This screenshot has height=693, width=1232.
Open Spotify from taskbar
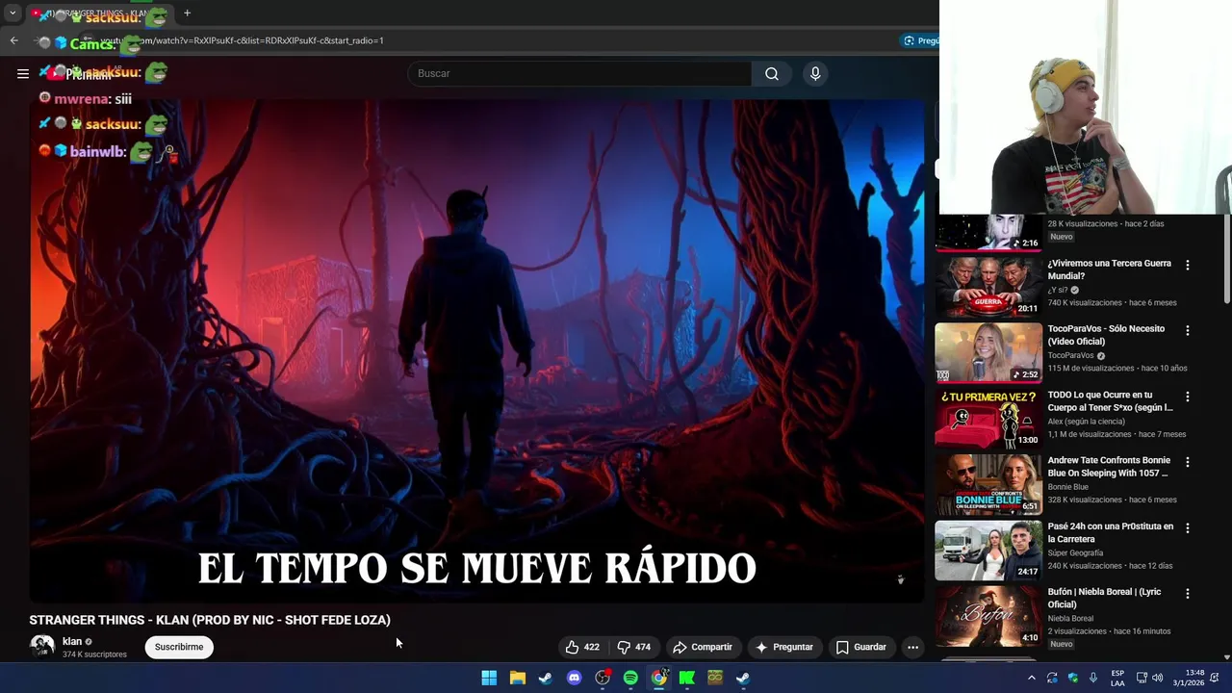tap(630, 678)
